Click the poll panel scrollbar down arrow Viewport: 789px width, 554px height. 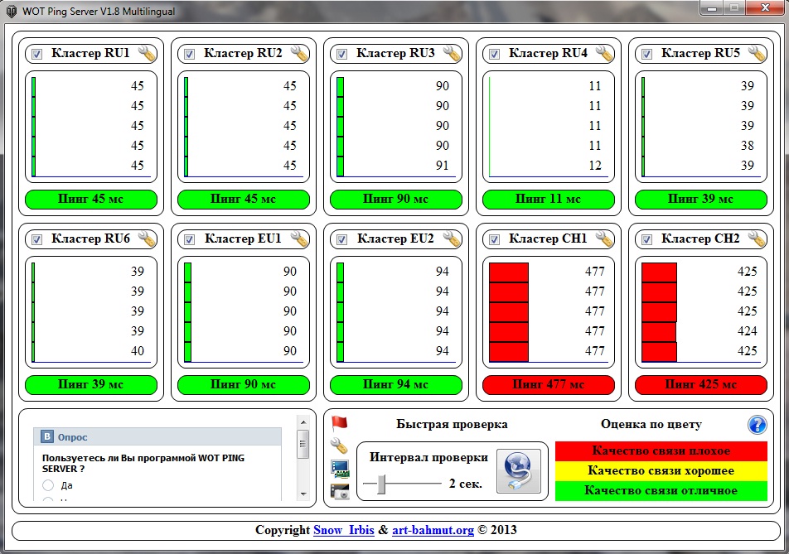(x=303, y=494)
